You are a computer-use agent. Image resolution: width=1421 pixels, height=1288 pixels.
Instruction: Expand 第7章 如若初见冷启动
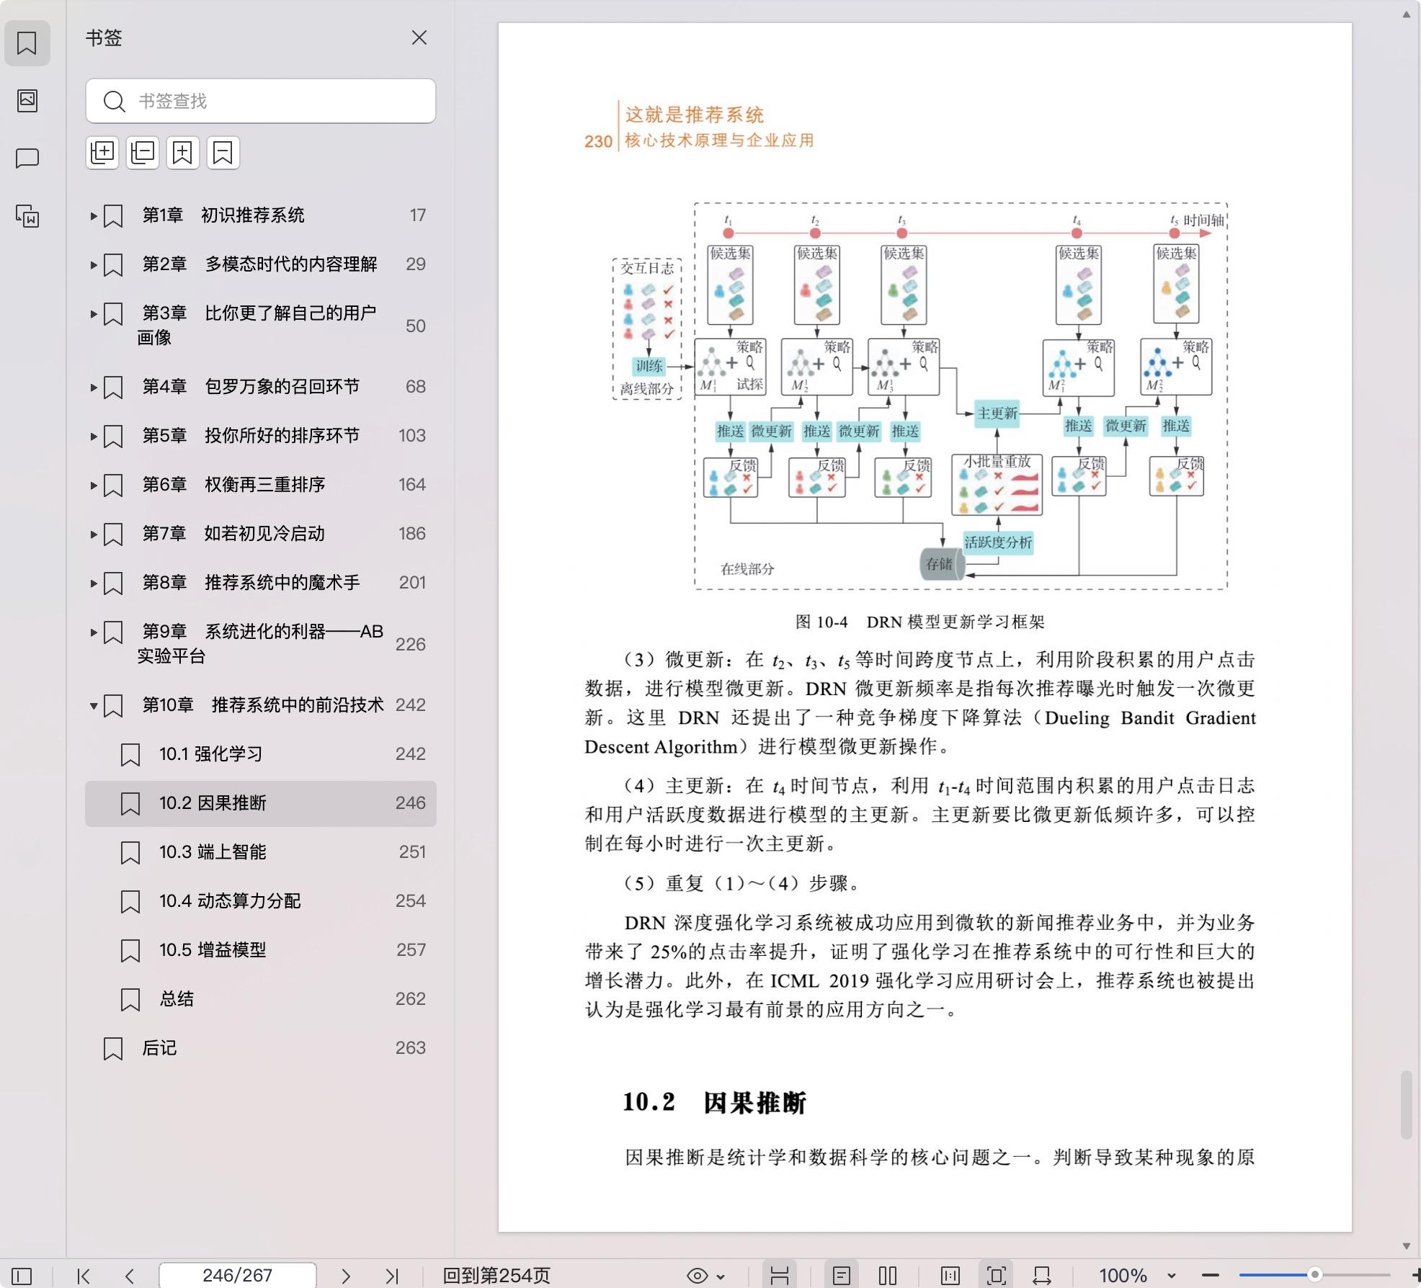[x=94, y=534]
